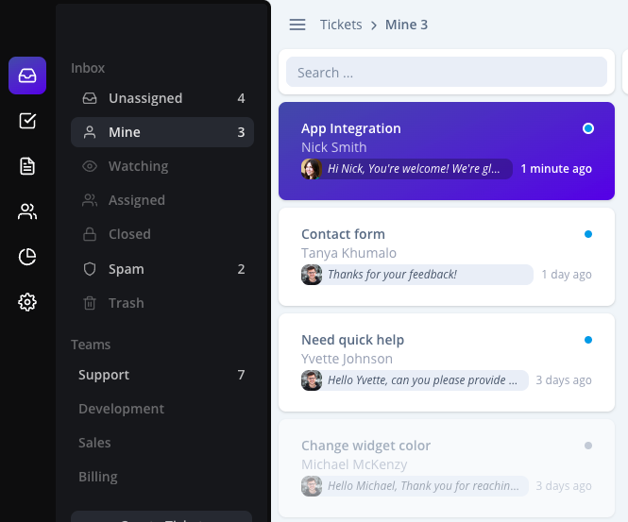The image size is (628, 522).
Task: Open the Contact form ticket title
Action: pos(343,234)
